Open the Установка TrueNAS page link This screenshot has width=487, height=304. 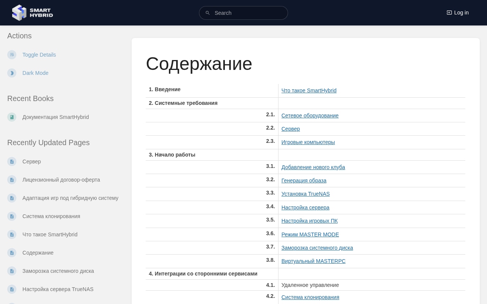point(306,194)
